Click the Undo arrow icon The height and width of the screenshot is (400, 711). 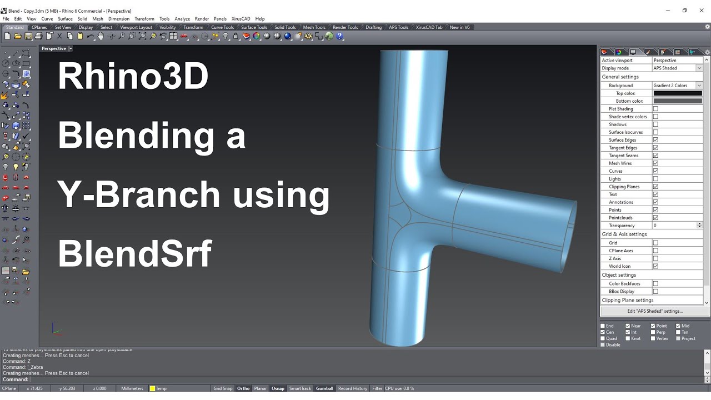click(90, 36)
